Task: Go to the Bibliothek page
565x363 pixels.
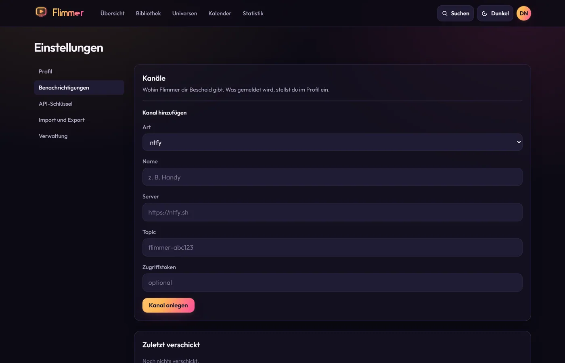Action: [x=149, y=13]
